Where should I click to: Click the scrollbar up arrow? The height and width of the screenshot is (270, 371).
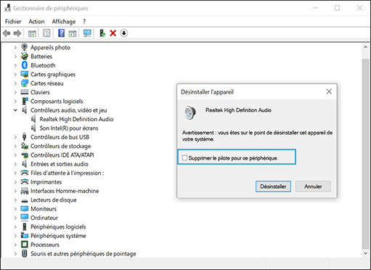[365, 47]
